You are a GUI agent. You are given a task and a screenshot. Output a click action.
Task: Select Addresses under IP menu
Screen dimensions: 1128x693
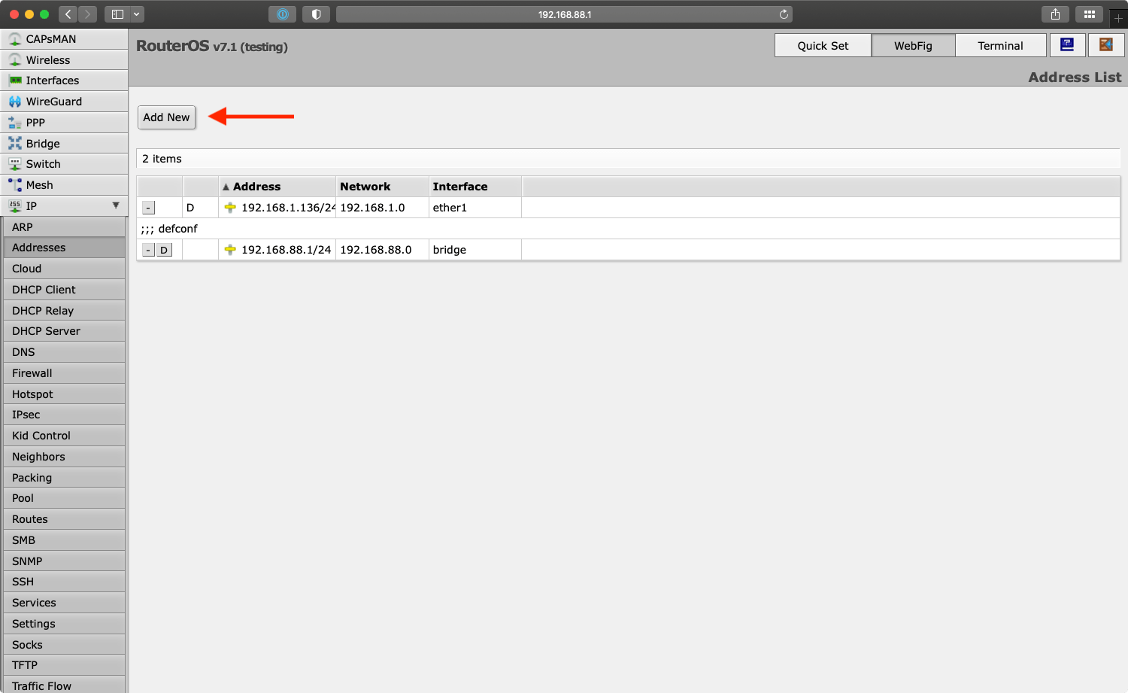click(x=64, y=248)
